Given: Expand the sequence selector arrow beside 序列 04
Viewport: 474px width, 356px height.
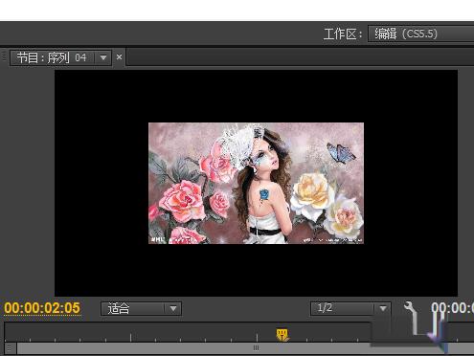Looking at the screenshot, I should point(103,57).
